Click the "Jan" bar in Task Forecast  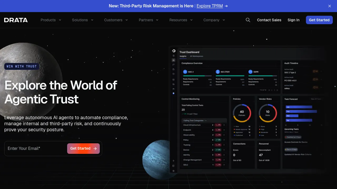[299, 107]
